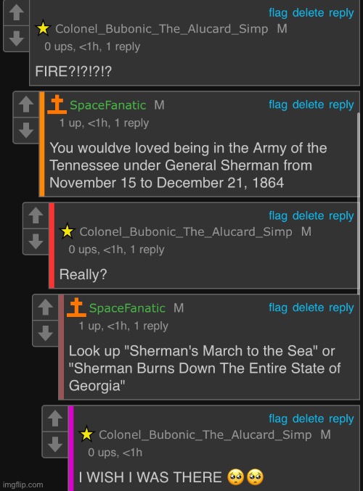Screen dimensions: 363x491
Task: Upvote the "I WISH I WAS THERE" comment
Action: click(55, 418)
